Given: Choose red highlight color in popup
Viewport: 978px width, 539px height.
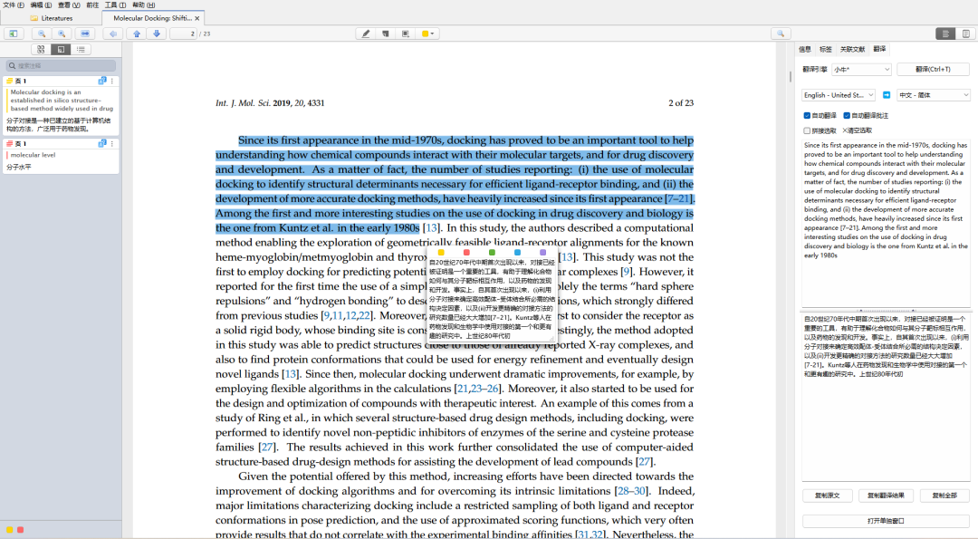Looking at the screenshot, I should point(466,253).
